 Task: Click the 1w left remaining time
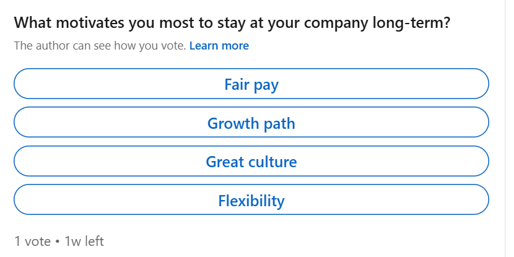tap(84, 242)
